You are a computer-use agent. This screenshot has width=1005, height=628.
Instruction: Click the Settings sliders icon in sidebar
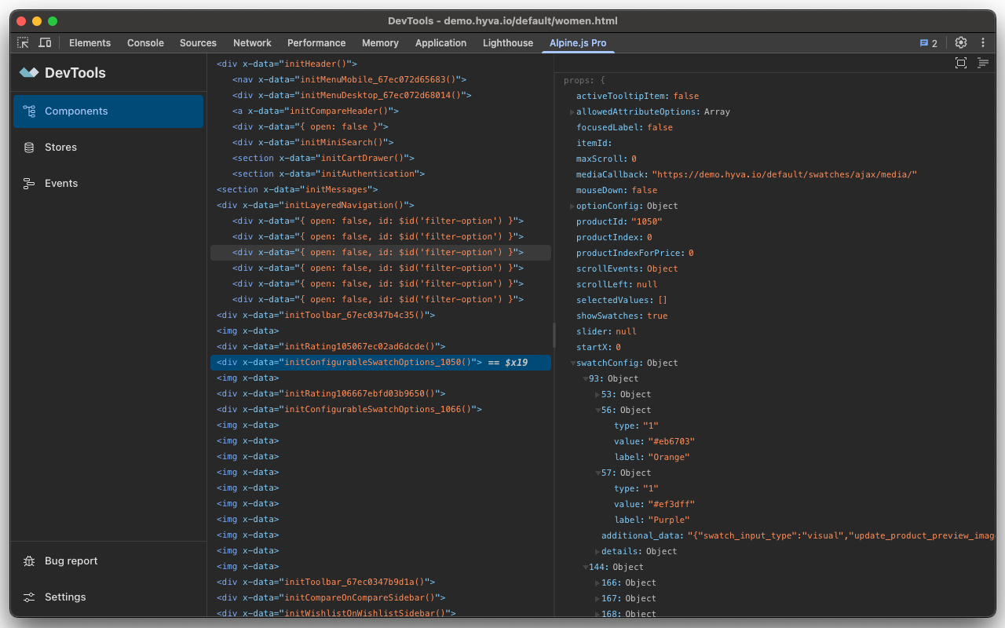pyautogui.click(x=29, y=597)
